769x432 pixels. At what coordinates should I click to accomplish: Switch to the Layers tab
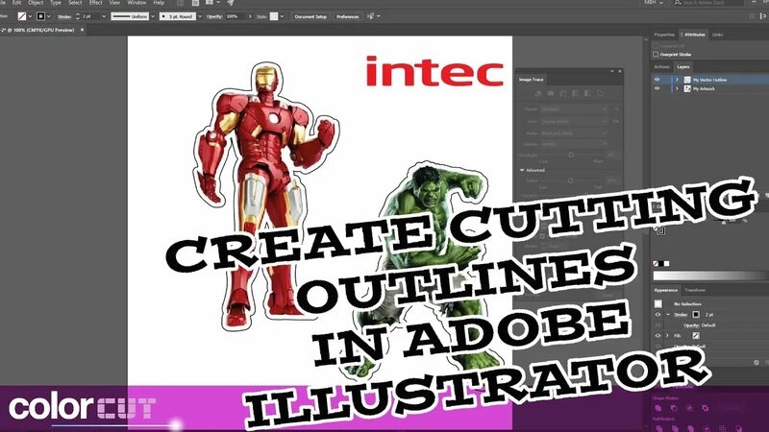pos(682,66)
